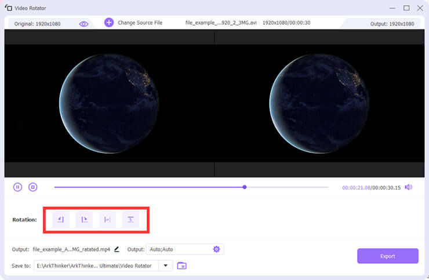This screenshot has width=429, height=280.
Task: Click Change Source File text
Action: point(140,23)
